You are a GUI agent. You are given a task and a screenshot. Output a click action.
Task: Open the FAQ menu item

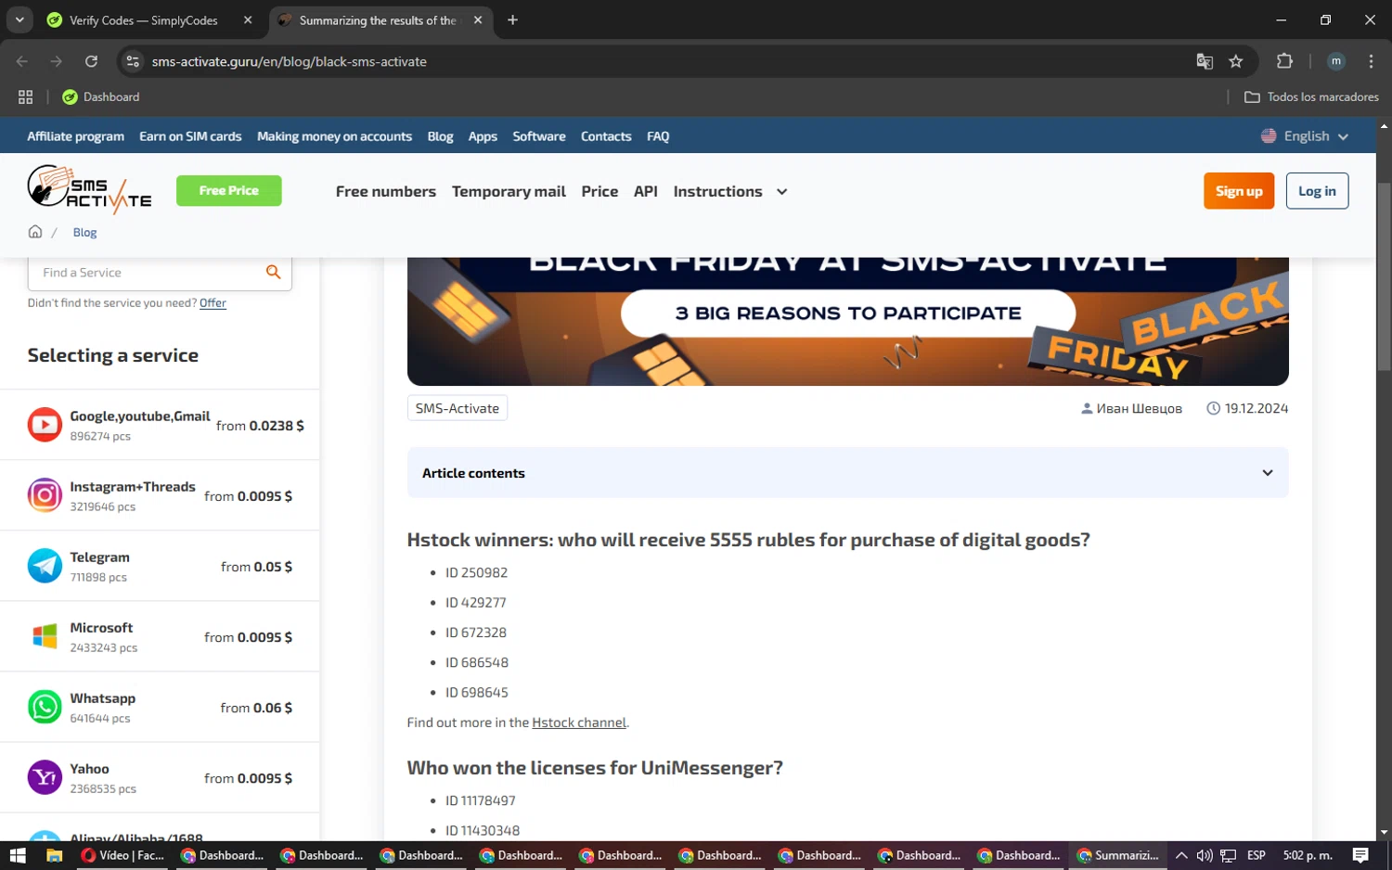pyautogui.click(x=658, y=136)
